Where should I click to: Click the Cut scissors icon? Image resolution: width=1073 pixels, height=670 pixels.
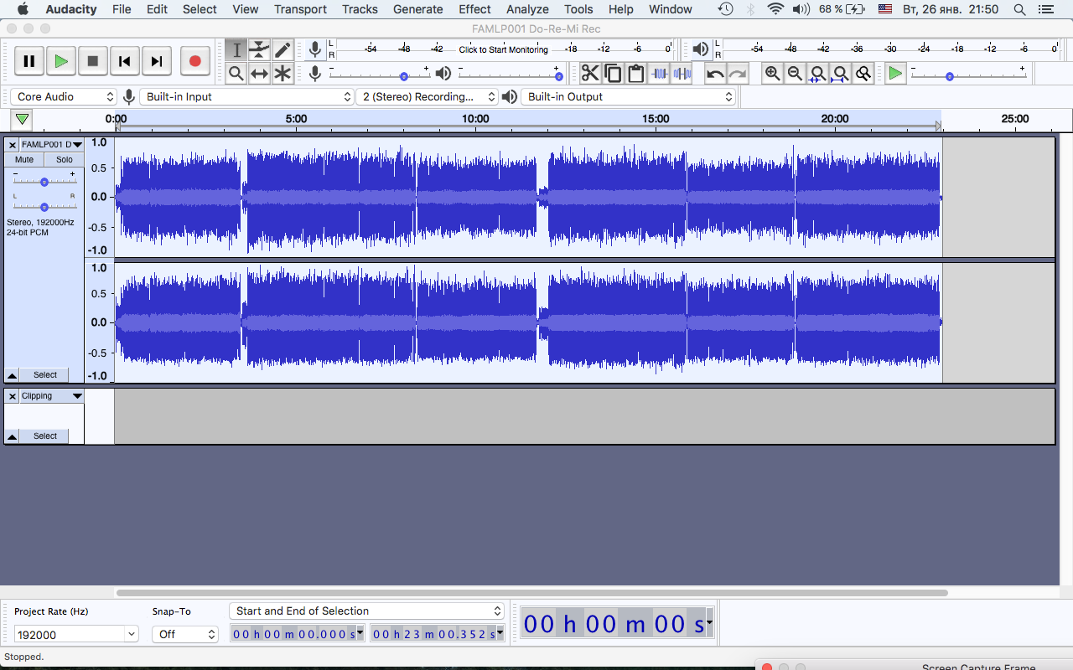[x=590, y=74]
